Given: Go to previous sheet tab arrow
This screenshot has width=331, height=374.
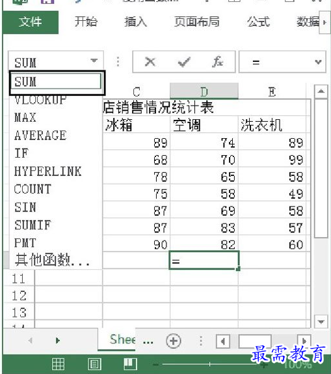Looking at the screenshot, I should pos(31,341).
